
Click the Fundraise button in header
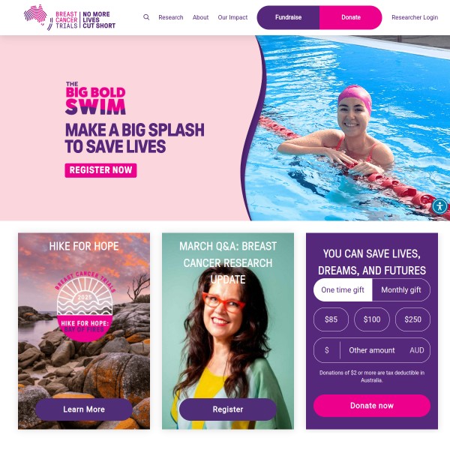click(x=288, y=17)
